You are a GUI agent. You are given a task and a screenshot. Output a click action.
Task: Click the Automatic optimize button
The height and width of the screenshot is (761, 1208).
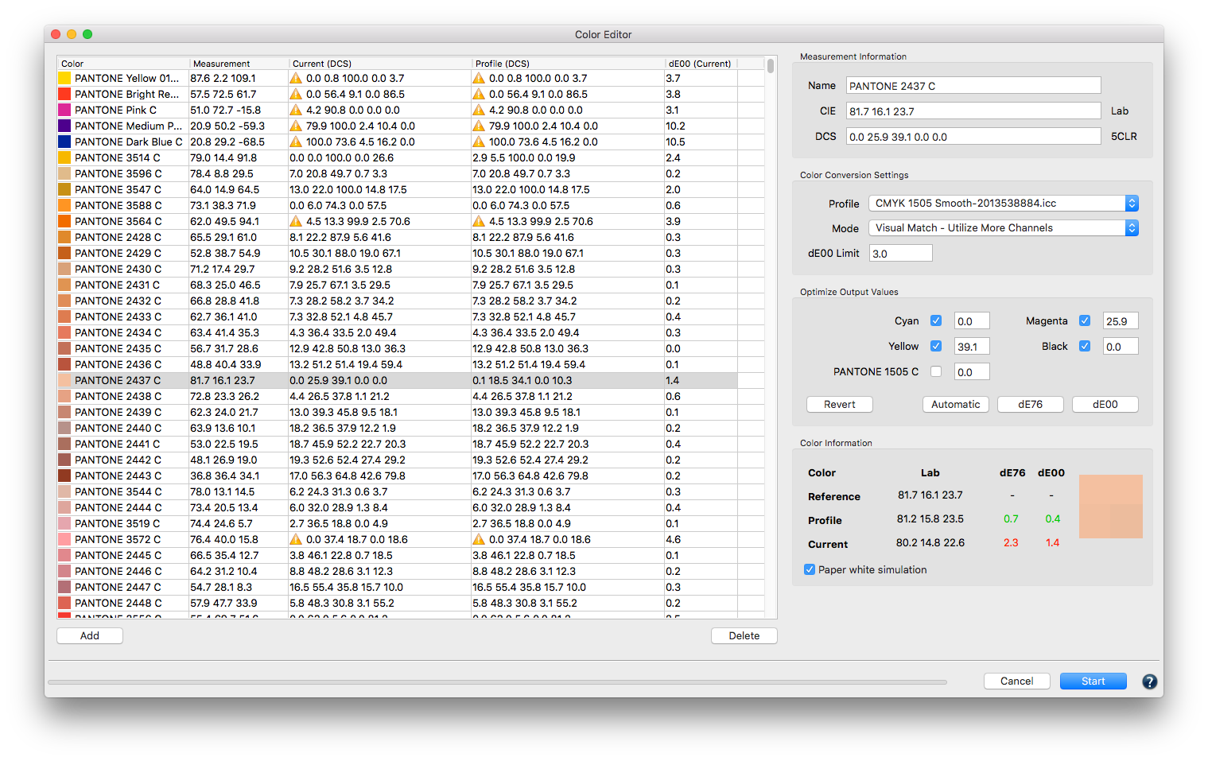(956, 404)
